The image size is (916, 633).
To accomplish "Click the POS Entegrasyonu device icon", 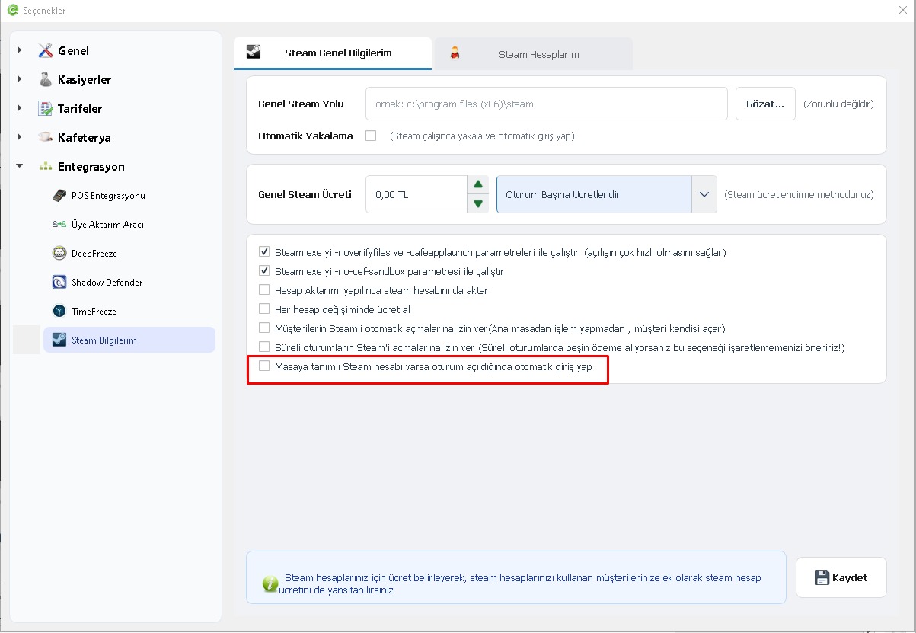I will [59, 196].
